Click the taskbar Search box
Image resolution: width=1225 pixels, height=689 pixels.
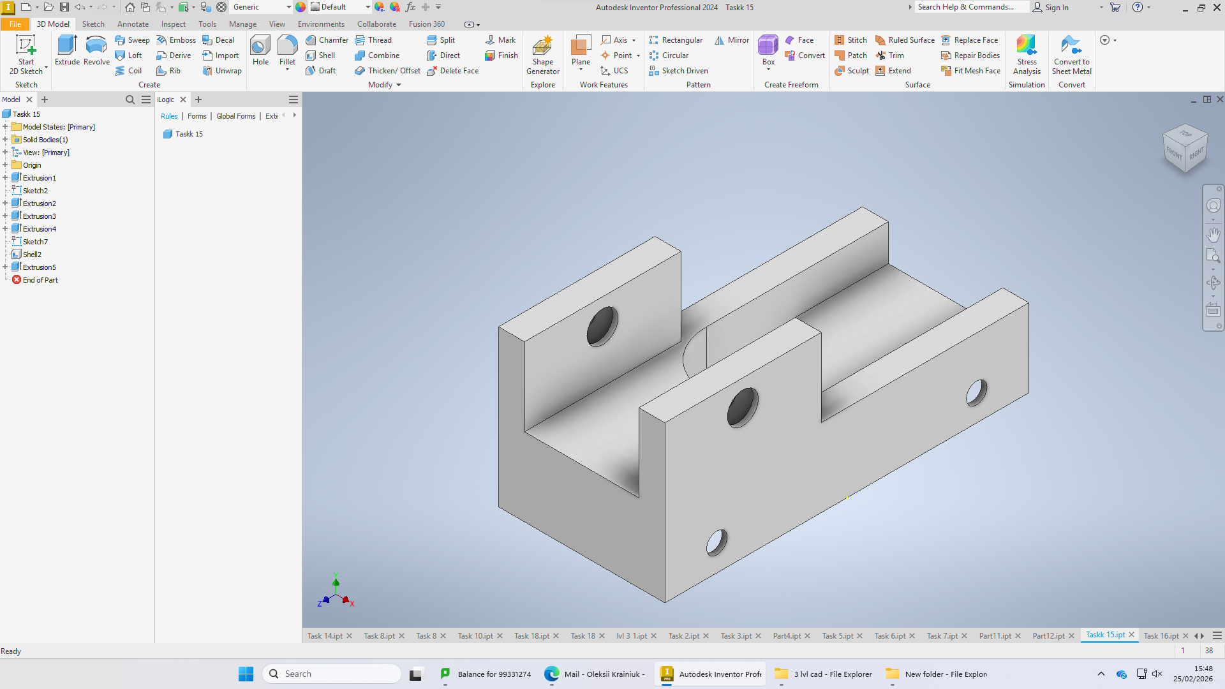331,674
